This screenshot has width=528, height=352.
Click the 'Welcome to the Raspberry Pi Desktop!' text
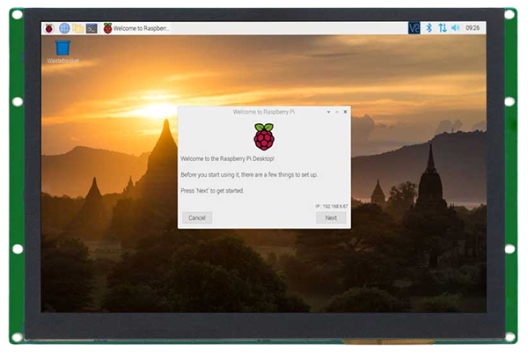pyautogui.click(x=227, y=158)
